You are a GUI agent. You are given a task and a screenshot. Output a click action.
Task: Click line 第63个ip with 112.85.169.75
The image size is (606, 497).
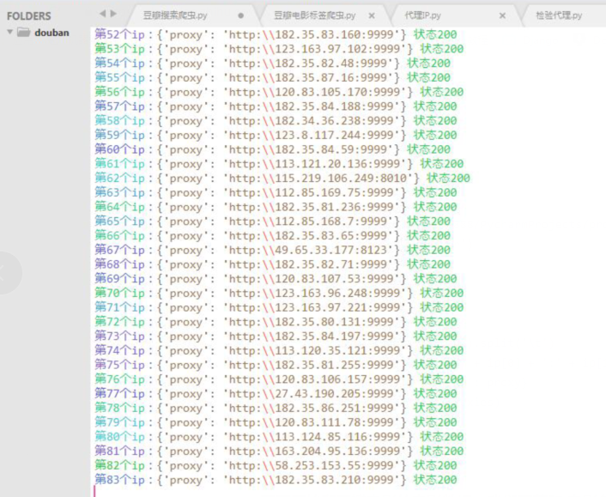click(276, 192)
